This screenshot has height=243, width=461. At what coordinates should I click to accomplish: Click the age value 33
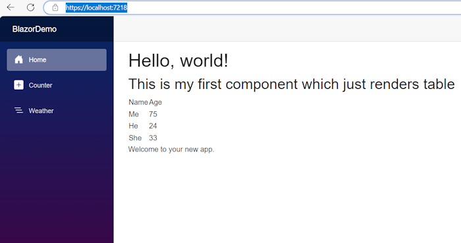click(153, 138)
